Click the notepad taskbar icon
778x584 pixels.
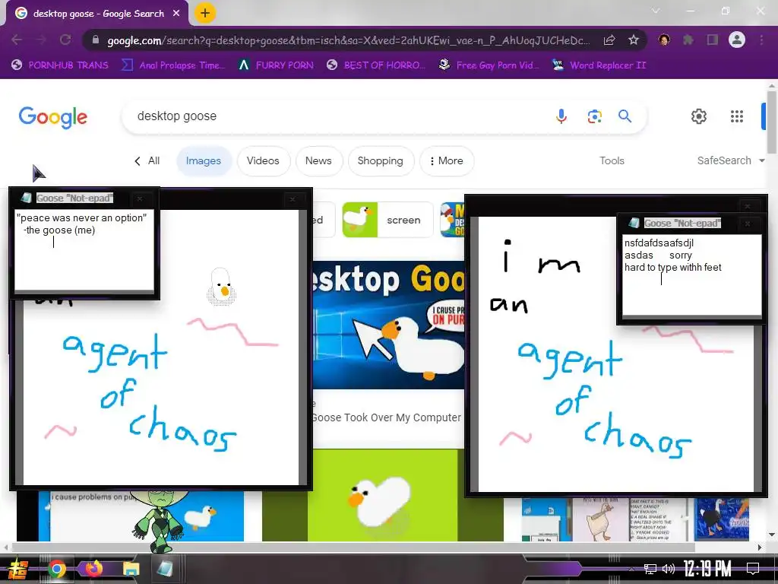[x=165, y=569]
